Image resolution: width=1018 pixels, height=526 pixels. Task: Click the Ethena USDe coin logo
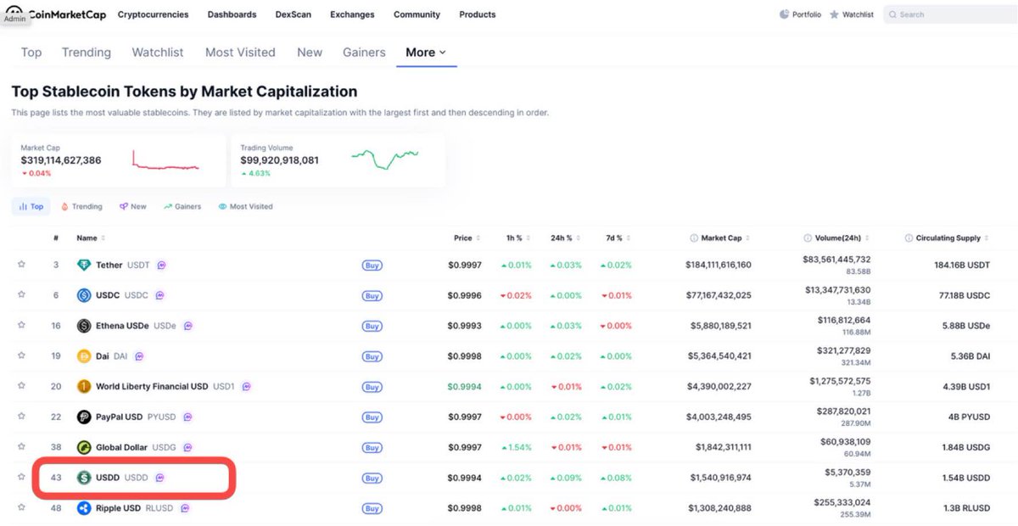84,326
